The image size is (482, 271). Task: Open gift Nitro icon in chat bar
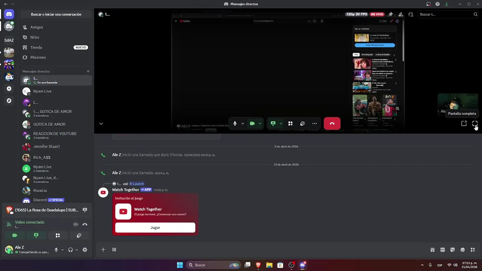(432, 250)
